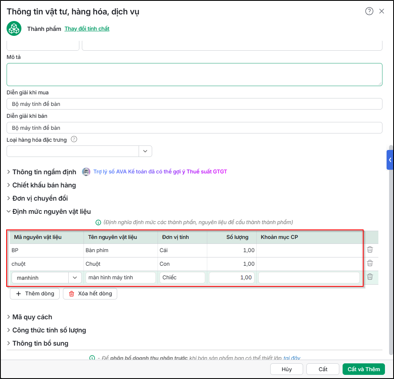Click the AVA assistant avatar icon

point(86,172)
